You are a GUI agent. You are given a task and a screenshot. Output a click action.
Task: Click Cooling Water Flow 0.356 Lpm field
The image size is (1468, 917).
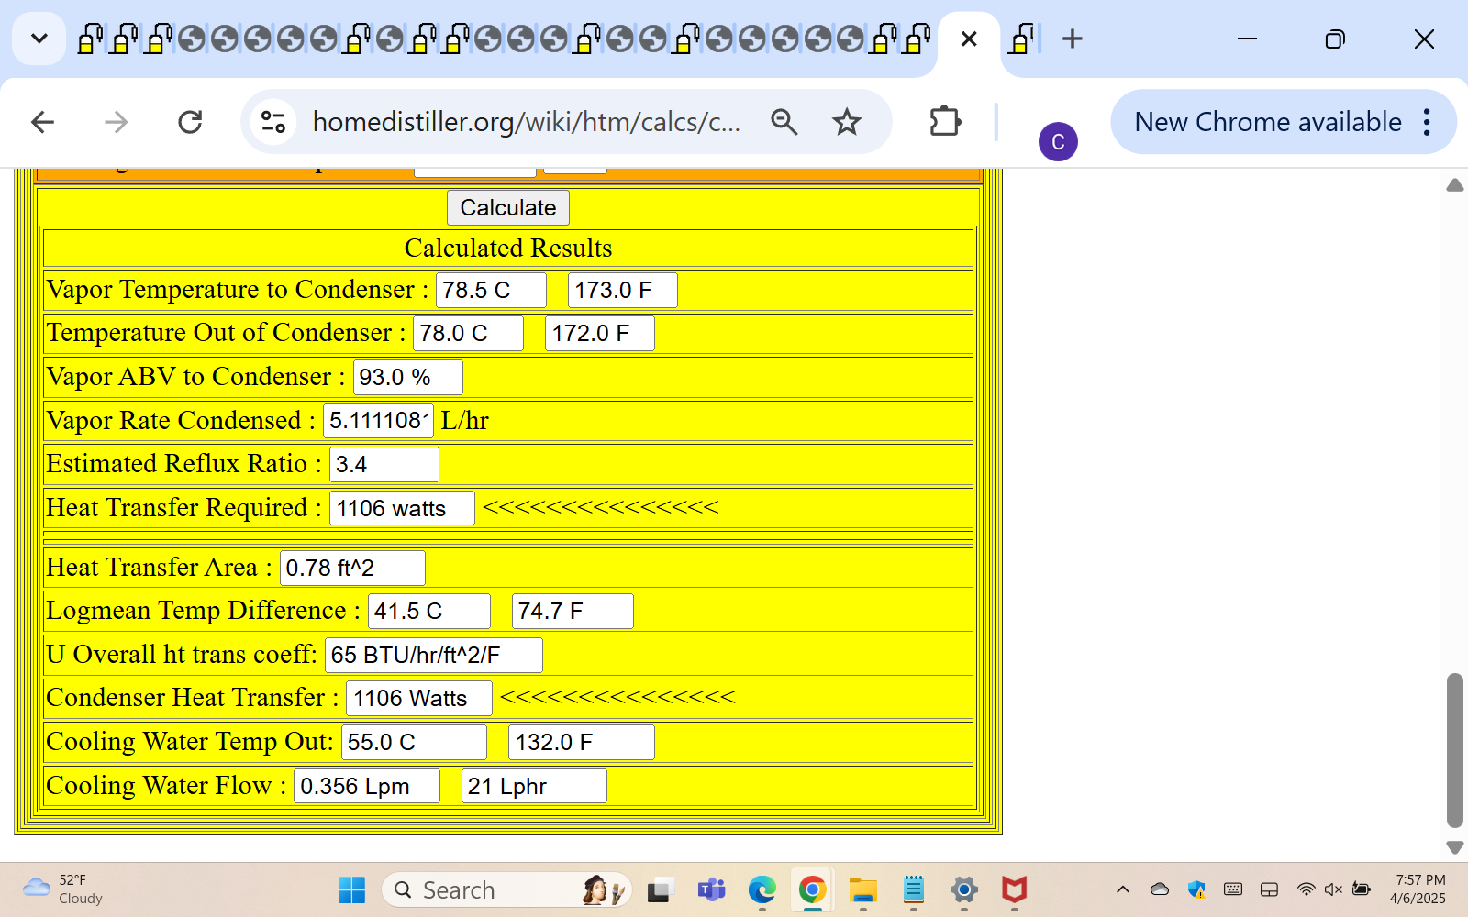pyautogui.click(x=367, y=786)
